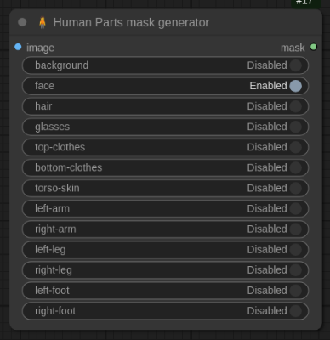This screenshot has height=340, width=330.
Task: Select the Human Parts mask generator title
Action: coord(131,23)
